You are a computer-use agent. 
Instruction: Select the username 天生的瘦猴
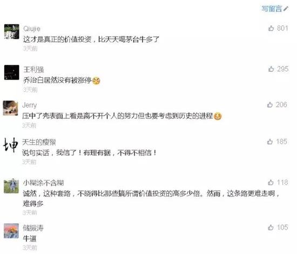tap(39, 142)
